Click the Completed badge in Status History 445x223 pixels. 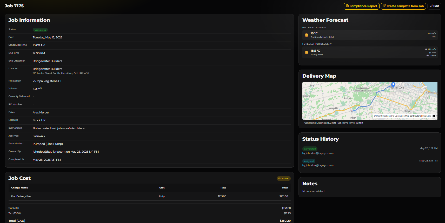(310, 149)
